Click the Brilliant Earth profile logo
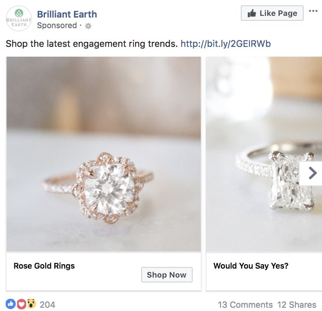This screenshot has width=322, height=311. (19, 19)
